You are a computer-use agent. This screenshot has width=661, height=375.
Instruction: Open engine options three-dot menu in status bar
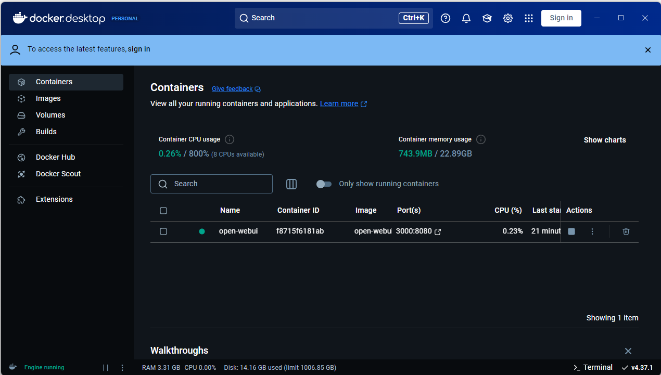(x=122, y=368)
